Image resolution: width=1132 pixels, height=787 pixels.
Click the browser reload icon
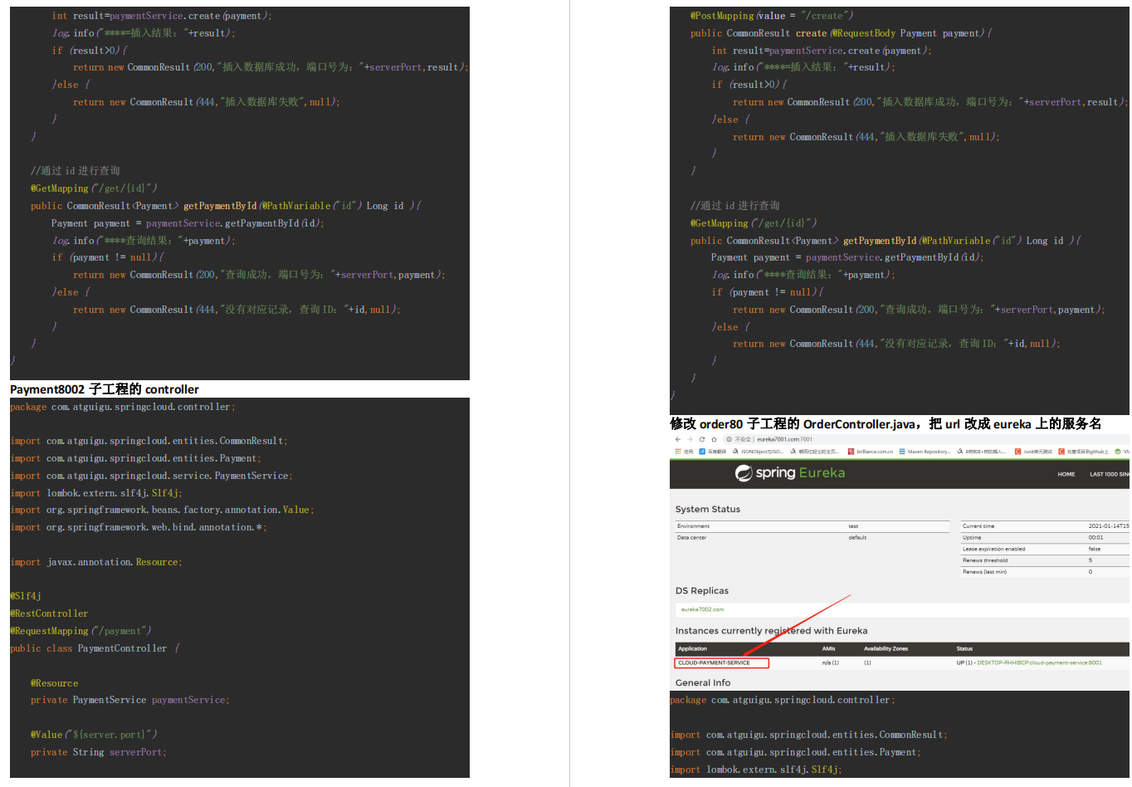point(702,439)
